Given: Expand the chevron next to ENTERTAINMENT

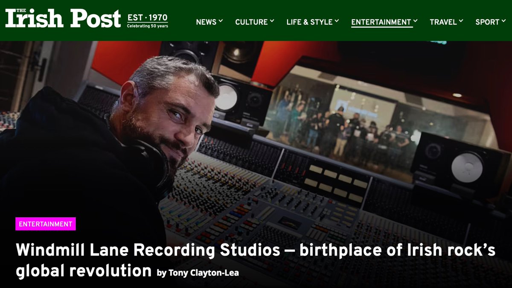Looking at the screenshot, I should coord(415,21).
